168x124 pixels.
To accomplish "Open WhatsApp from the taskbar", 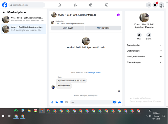I will [x=16, y=111].
